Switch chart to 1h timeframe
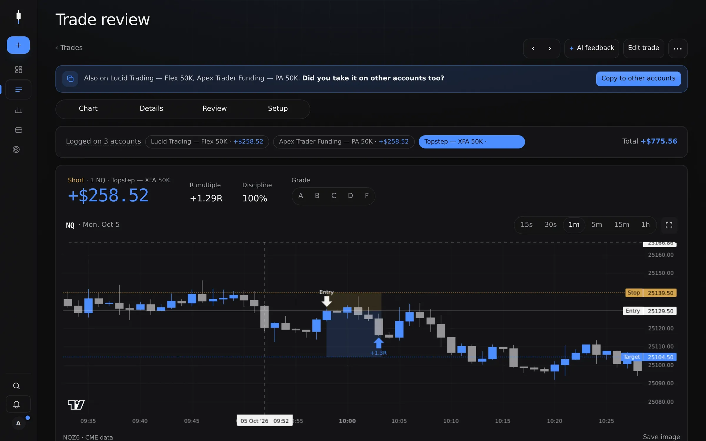 pos(645,225)
